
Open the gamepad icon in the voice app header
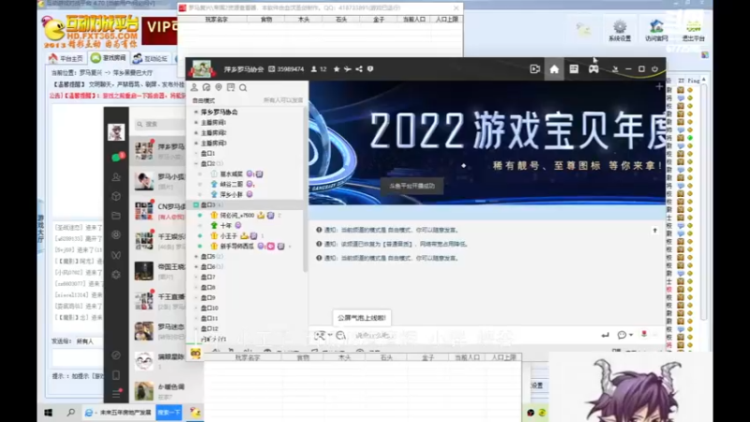pyautogui.click(x=593, y=68)
